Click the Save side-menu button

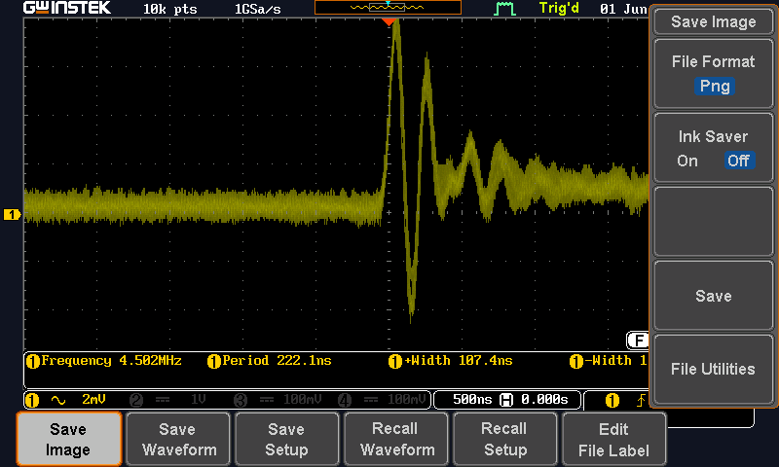714,296
